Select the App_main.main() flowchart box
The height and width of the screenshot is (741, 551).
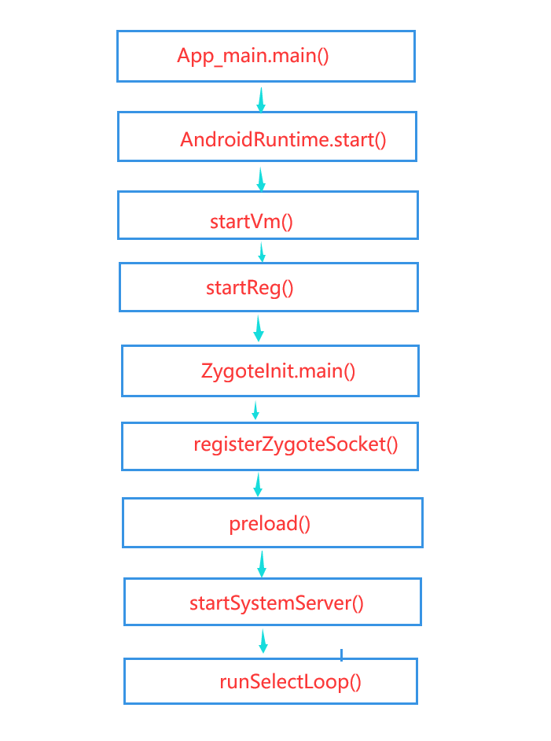[x=266, y=56]
